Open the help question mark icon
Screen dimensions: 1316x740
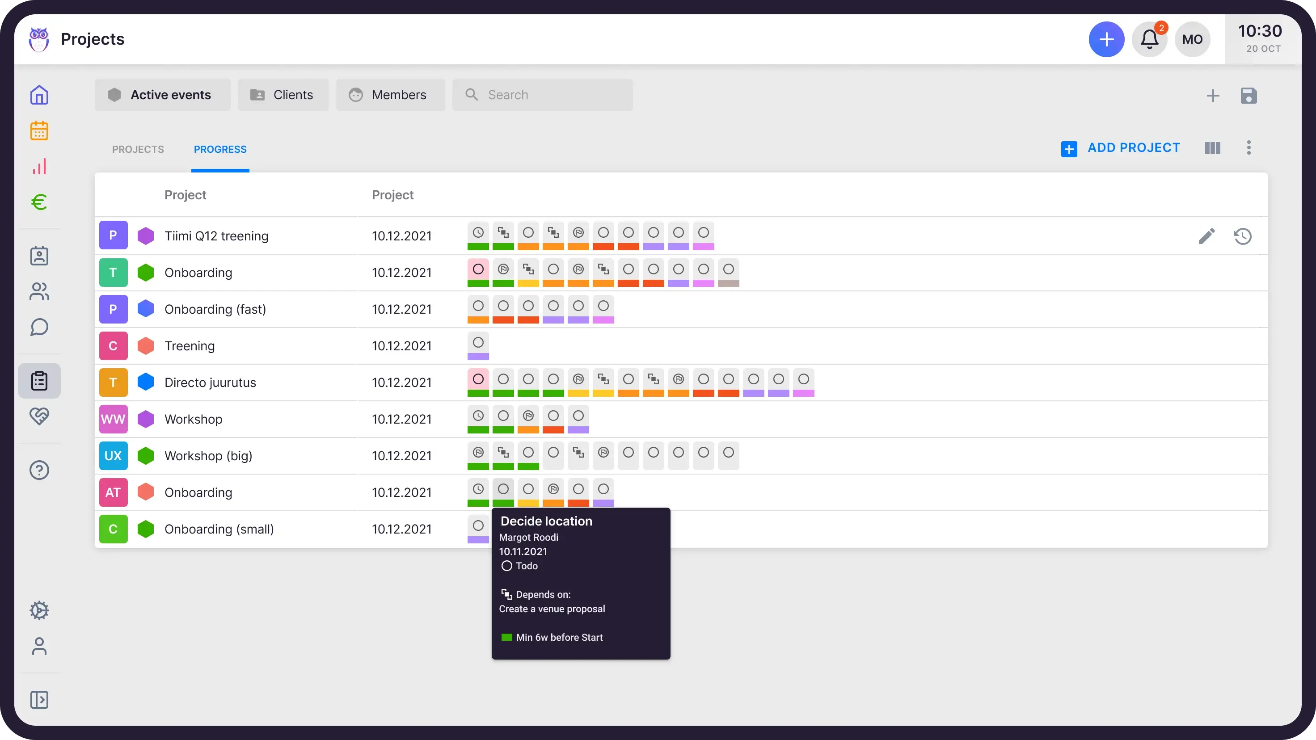click(39, 470)
